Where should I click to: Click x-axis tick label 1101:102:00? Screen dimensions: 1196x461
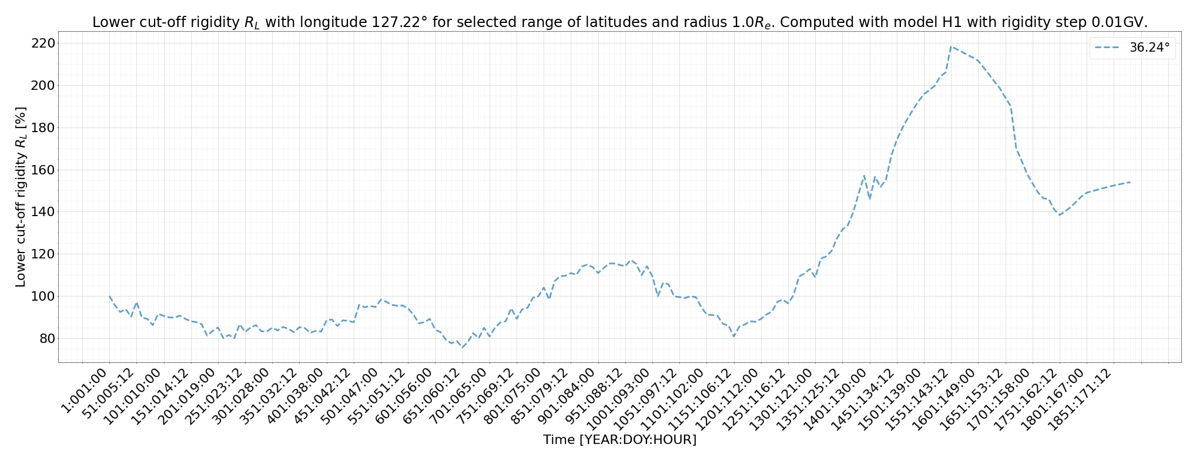tap(672, 399)
